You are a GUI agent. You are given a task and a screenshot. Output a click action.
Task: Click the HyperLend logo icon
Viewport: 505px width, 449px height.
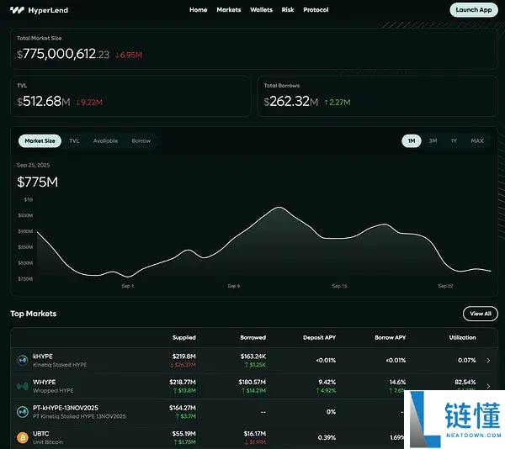pos(17,10)
